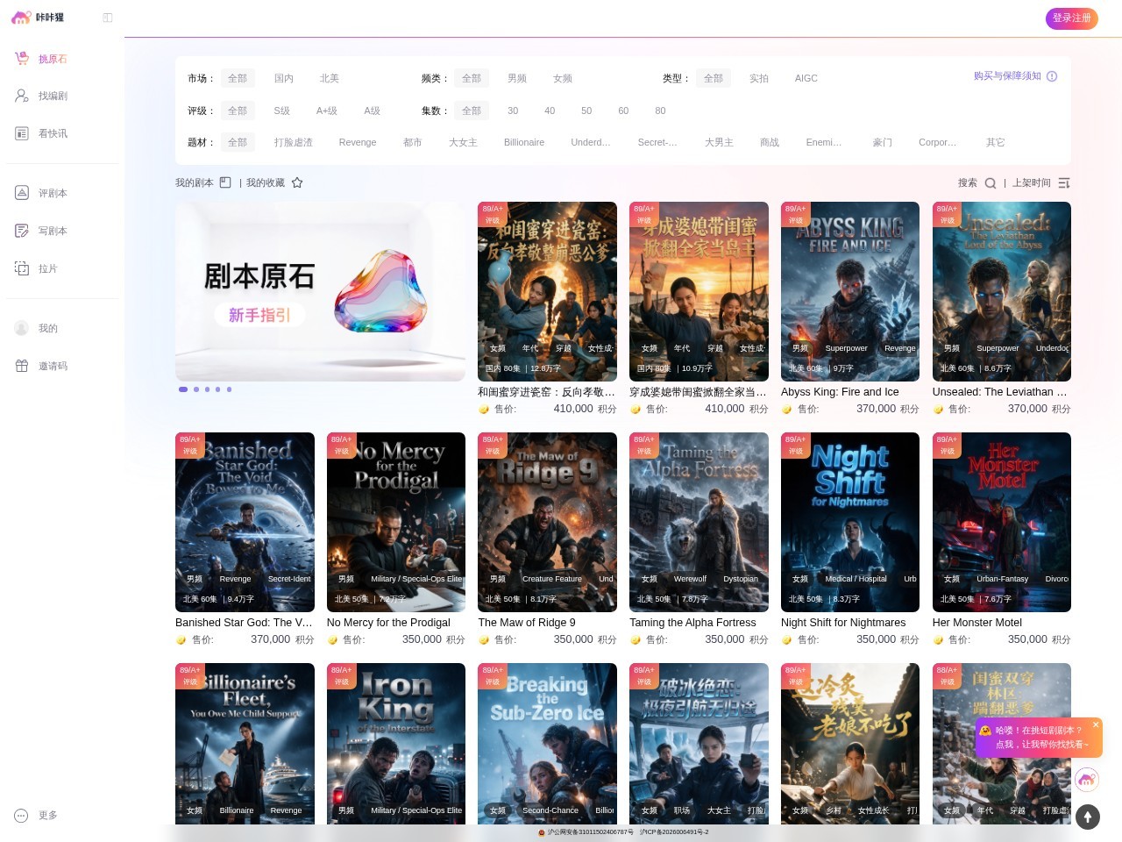Open Her Monster Motel cover
The image size is (1122, 842).
(x=1002, y=522)
